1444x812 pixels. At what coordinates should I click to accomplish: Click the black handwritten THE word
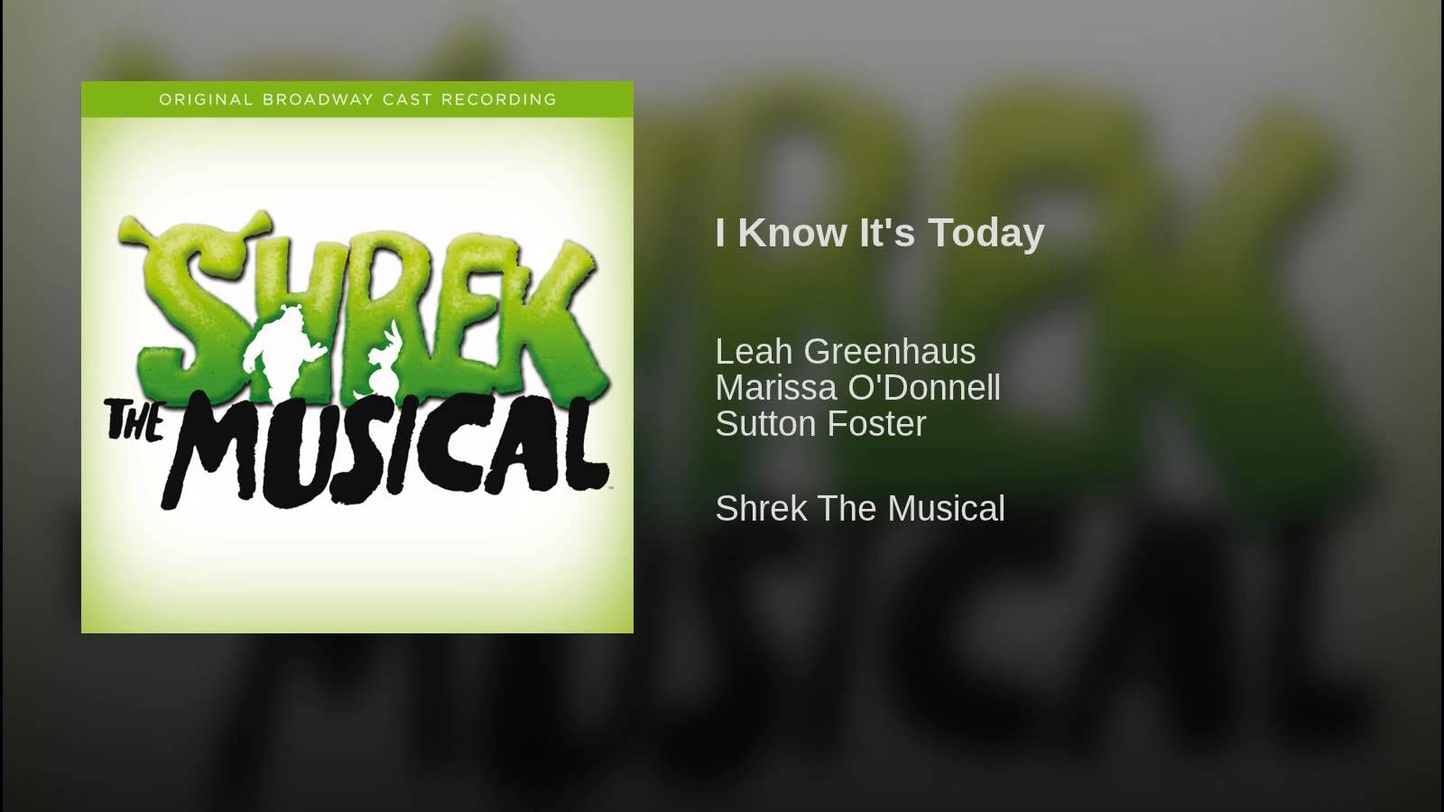tap(134, 420)
